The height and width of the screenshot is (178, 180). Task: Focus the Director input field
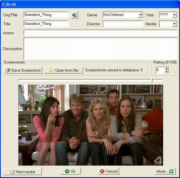click(123, 24)
